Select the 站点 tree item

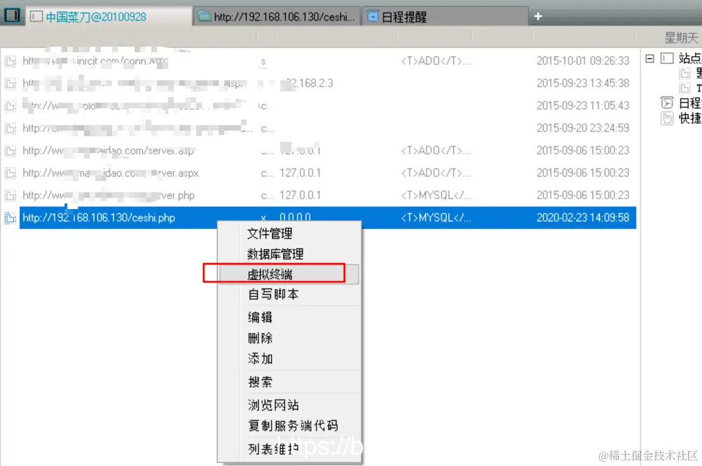(x=690, y=58)
